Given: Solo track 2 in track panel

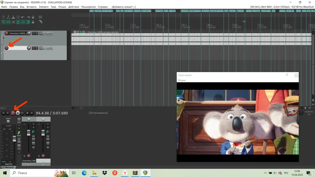Looking at the screenshot, I should [x=37, y=48].
